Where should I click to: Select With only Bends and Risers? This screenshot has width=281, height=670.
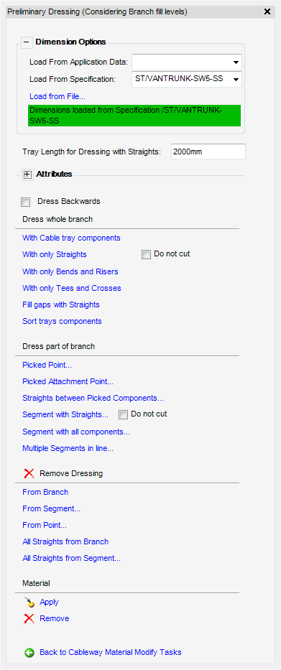click(70, 271)
